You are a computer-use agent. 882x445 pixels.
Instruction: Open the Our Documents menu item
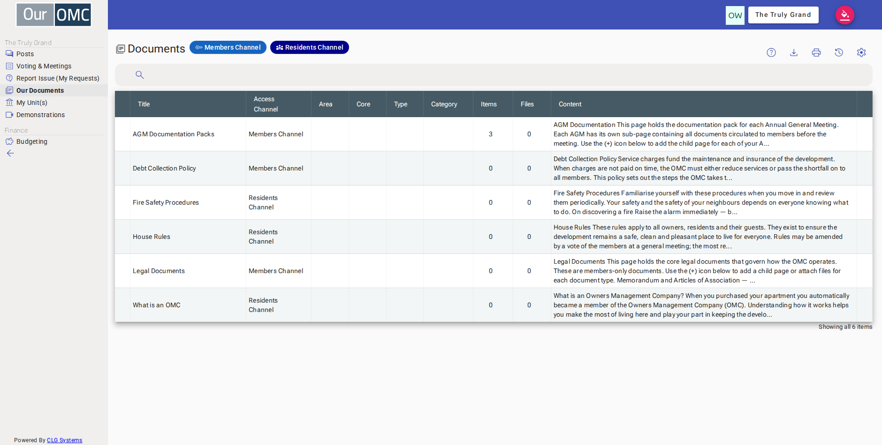(x=54, y=90)
